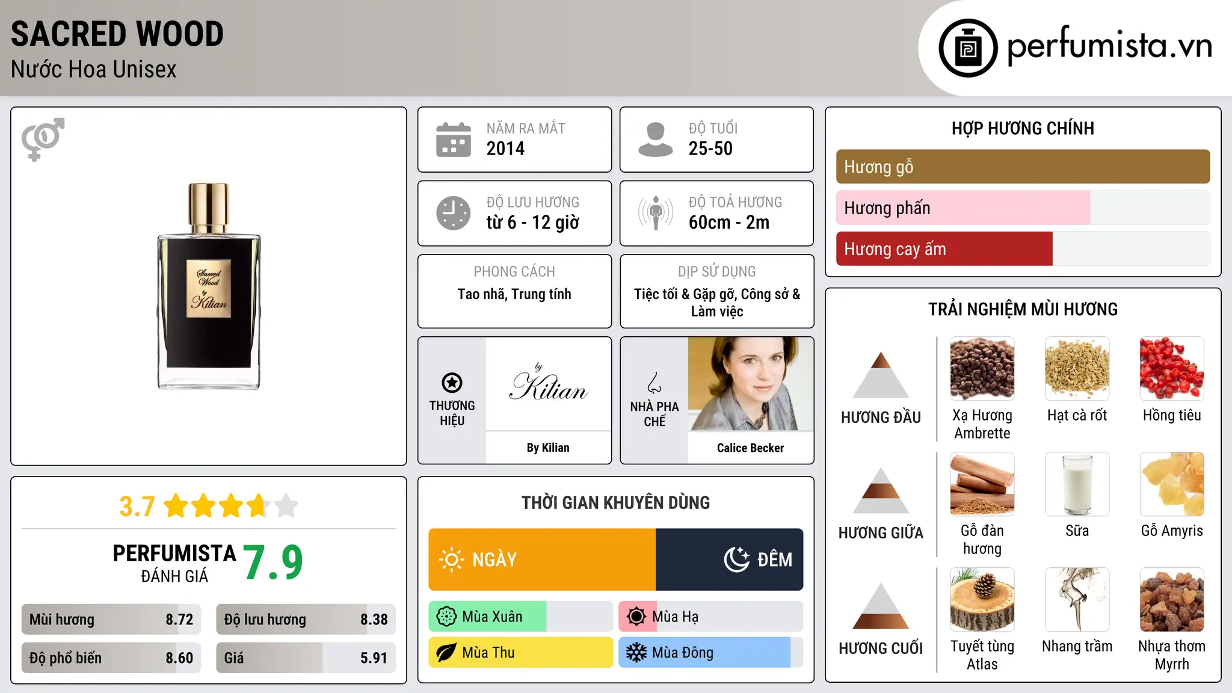Viewport: 1232px width, 693px height.
Task: Click the Hương cay ấm accord bar
Action: click(1023, 249)
